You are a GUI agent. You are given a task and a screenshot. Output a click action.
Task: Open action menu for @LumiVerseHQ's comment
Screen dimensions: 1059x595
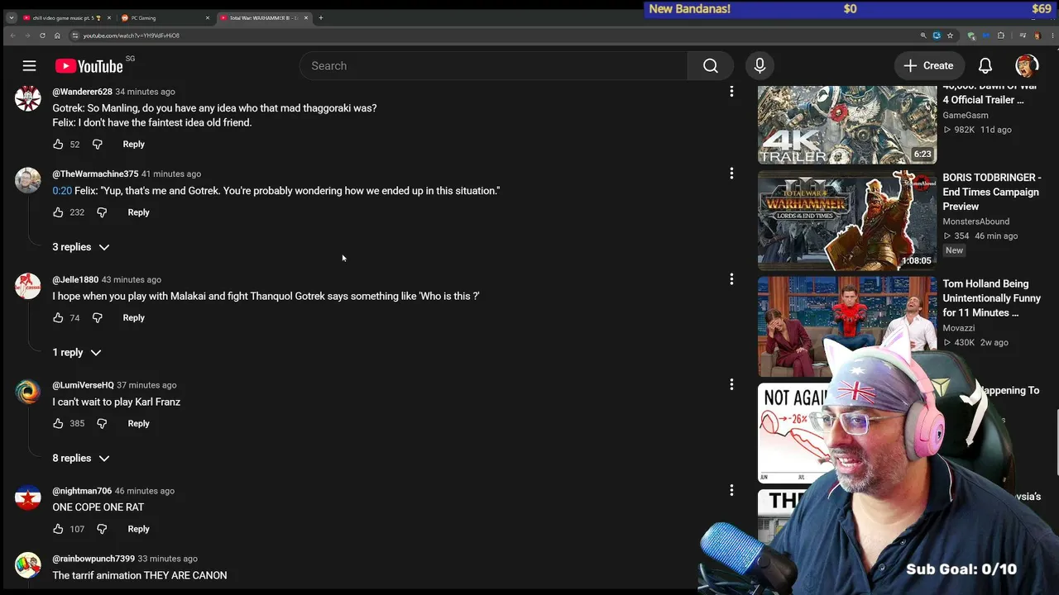point(731,384)
